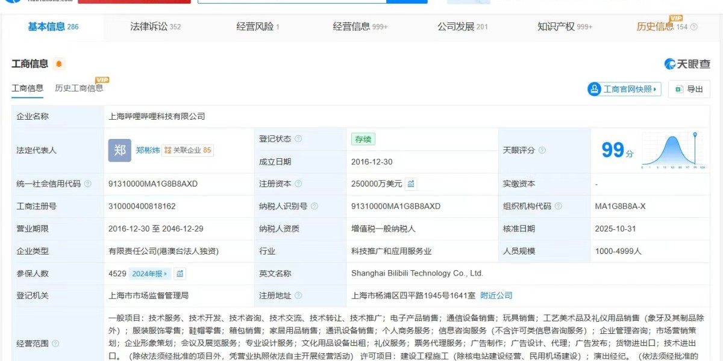This screenshot has width=723, height=361.
Task: Open 关联企业 85 related companies
Action: pyautogui.click(x=189, y=150)
